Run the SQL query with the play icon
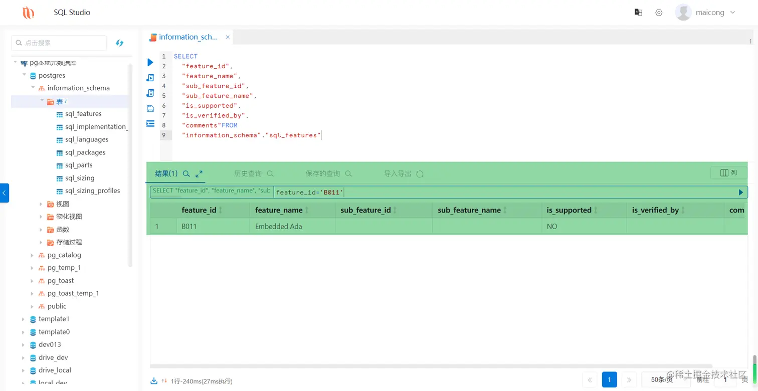 click(150, 62)
